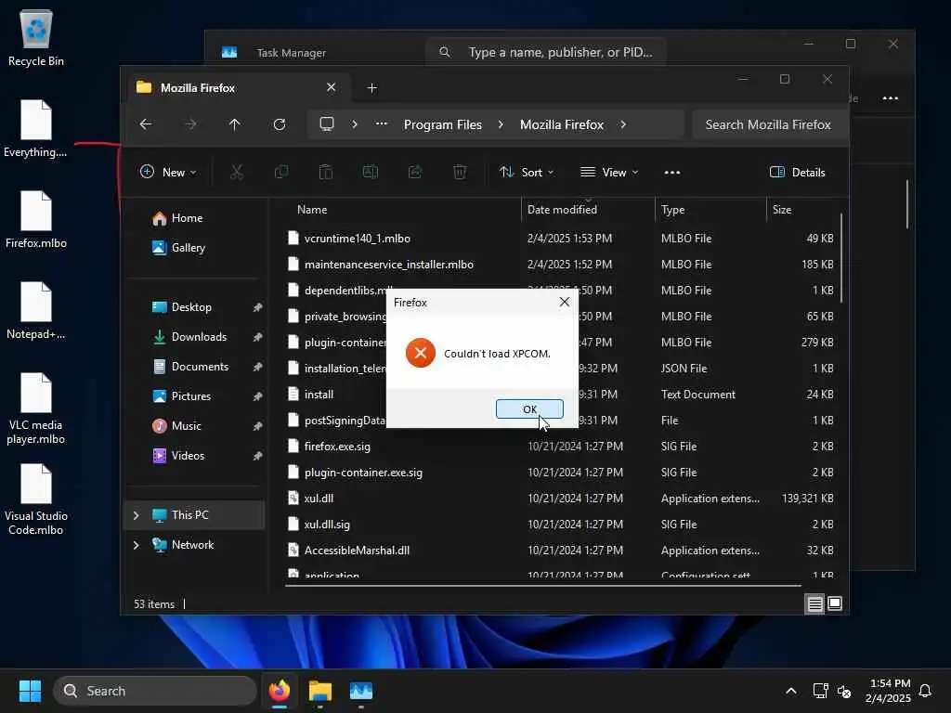Toggle the Details pane
Viewport: 951px width, 713px height.
[x=797, y=172]
